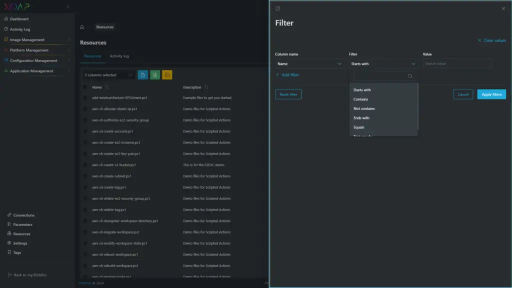Expand the Image Management submenu arrow
The image size is (512, 288).
point(68,39)
